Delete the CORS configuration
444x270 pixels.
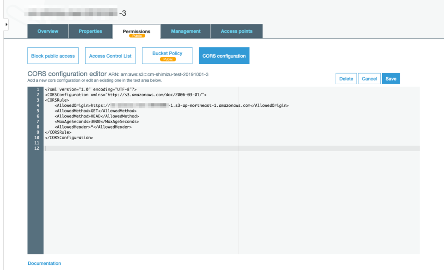346,78
